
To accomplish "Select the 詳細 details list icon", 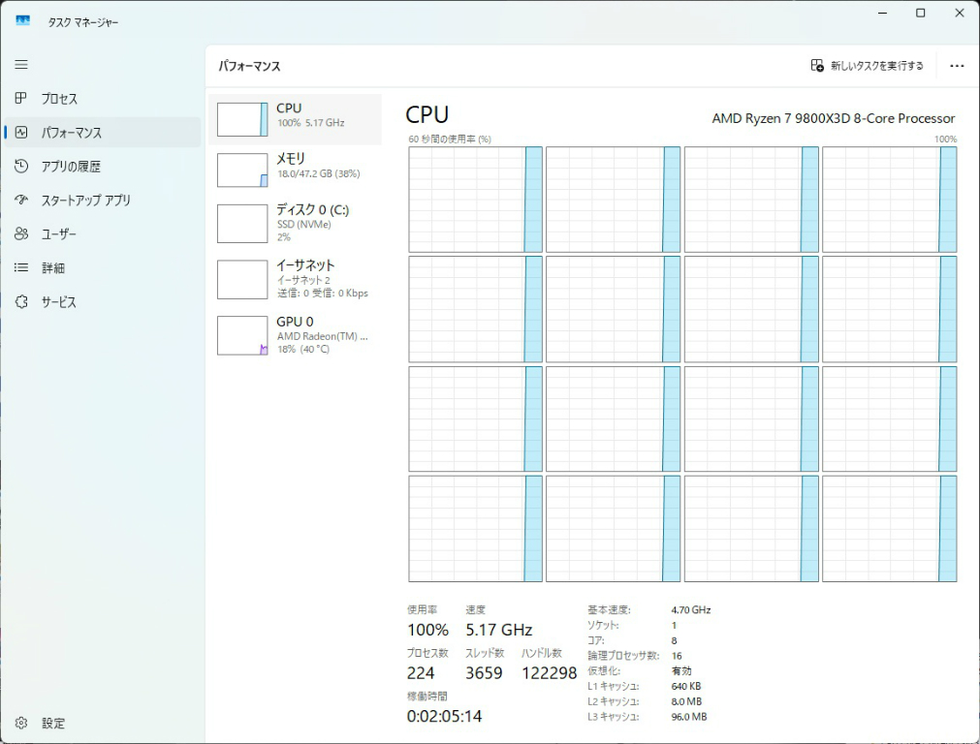I will (x=21, y=268).
